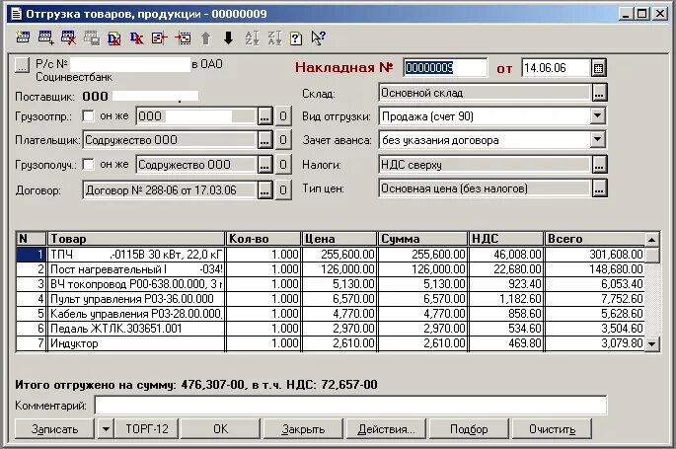Click the Очистить button
The height and width of the screenshot is (449, 676).
552,429
